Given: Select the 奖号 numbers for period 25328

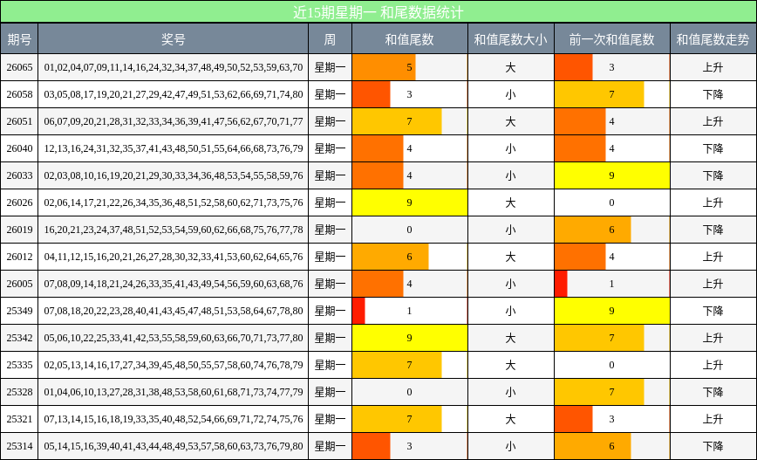Looking at the screenshot, I should pyautogui.click(x=173, y=392).
